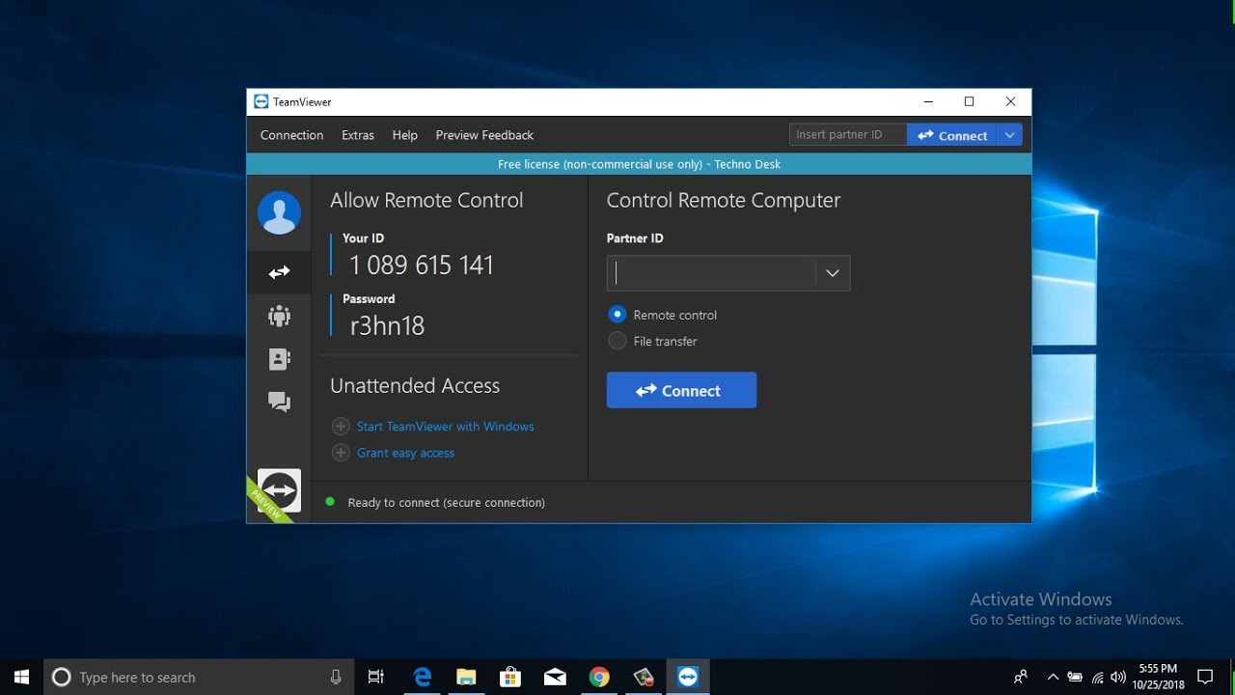Click the Cortana microphone icon
This screenshot has height=695, width=1235.
336,677
